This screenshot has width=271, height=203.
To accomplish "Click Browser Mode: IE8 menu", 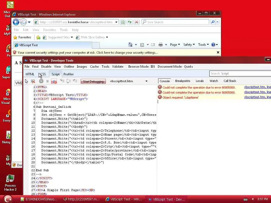I will (142, 67).
